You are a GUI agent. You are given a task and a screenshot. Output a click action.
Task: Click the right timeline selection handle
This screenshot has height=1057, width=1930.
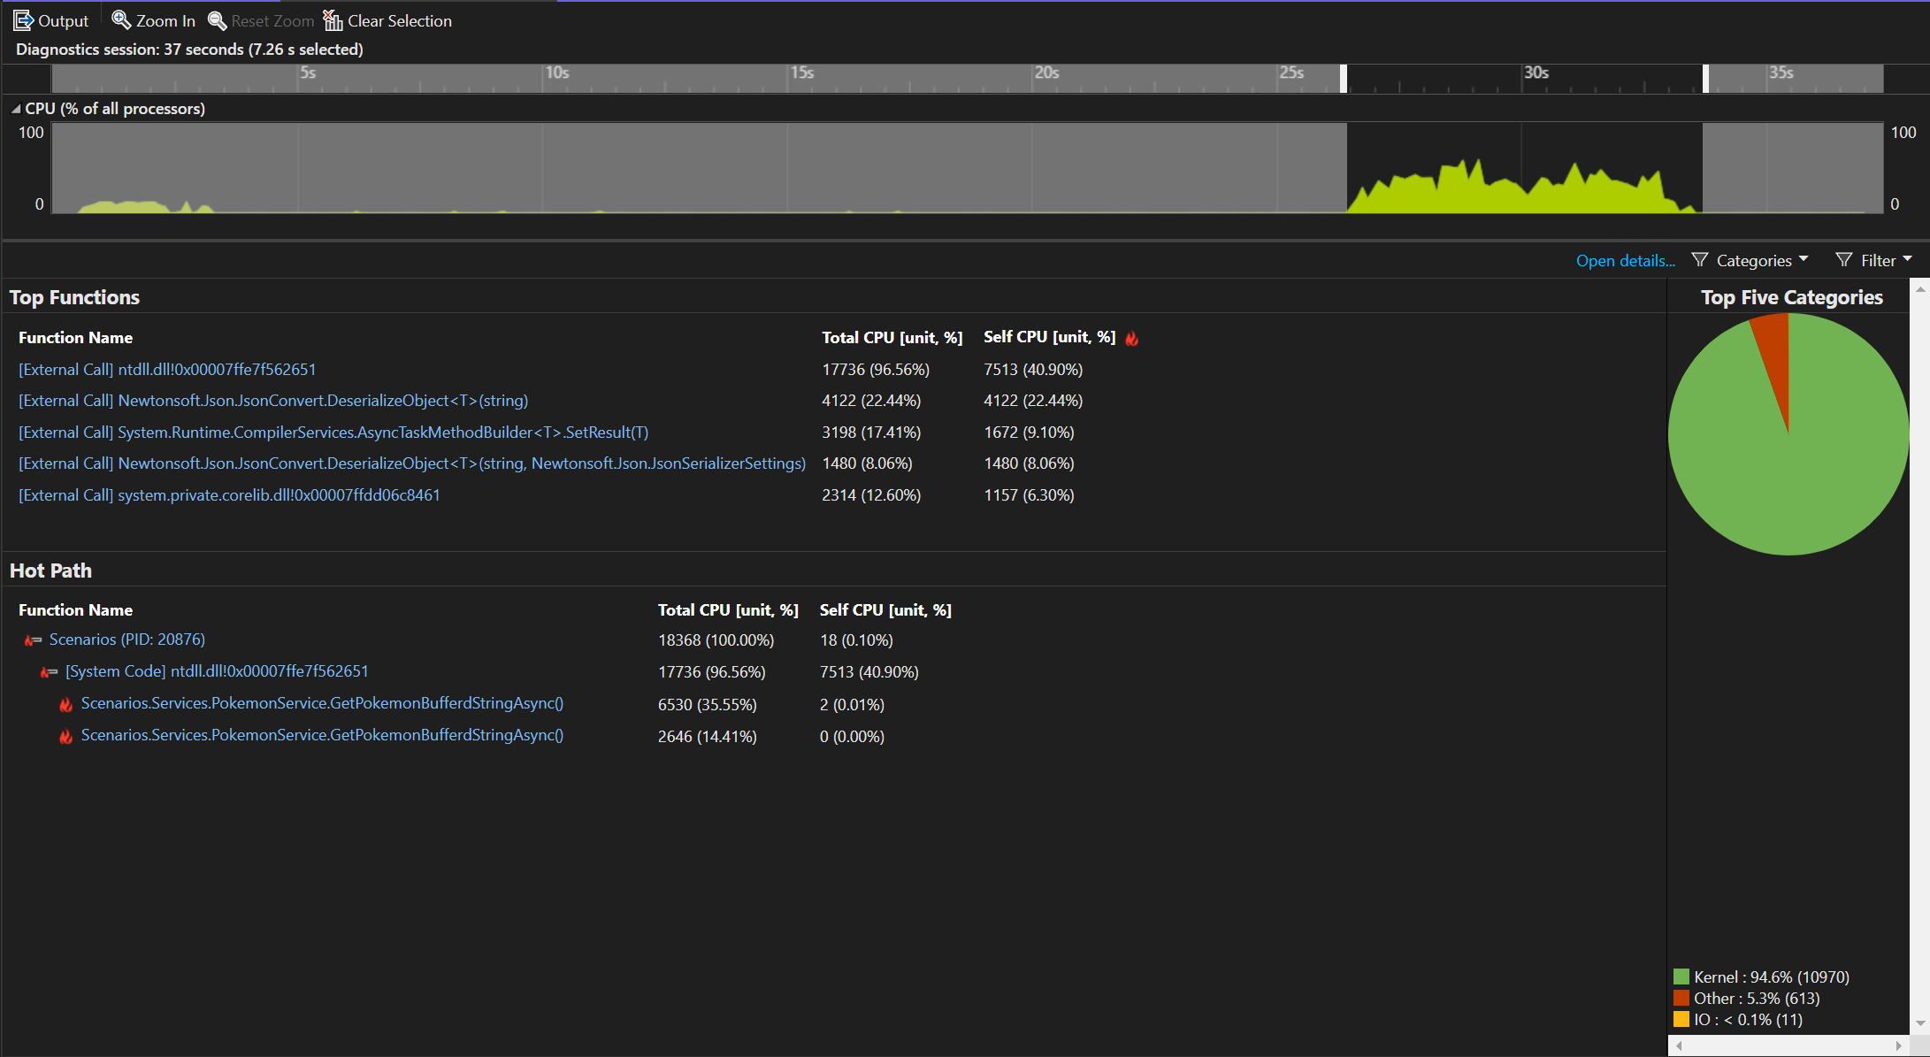[x=1705, y=79]
